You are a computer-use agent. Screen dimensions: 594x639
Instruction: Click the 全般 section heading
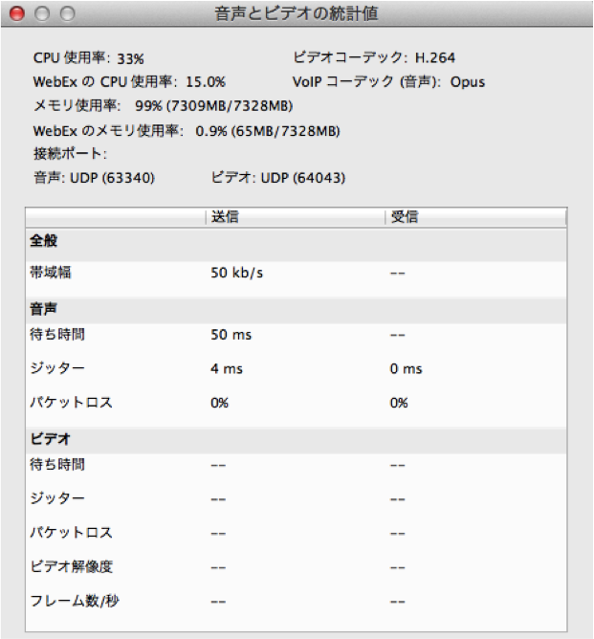[x=44, y=242]
